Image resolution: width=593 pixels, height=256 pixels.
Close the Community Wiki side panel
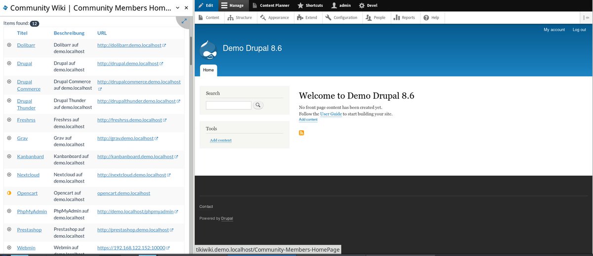click(186, 8)
